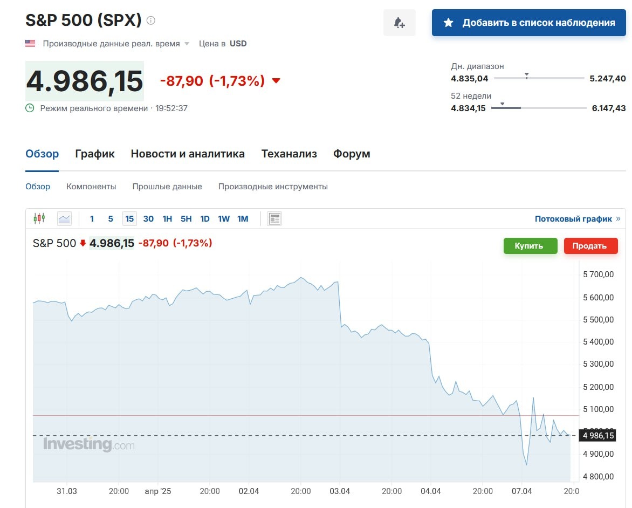632x508 pixels.
Task: Open the Теханализ tab
Action: point(289,154)
